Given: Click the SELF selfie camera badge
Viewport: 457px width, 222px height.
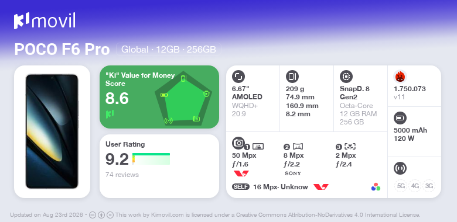Looking at the screenshot, I should pos(241,187).
